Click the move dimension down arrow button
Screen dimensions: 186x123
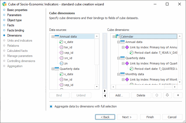(167, 95)
